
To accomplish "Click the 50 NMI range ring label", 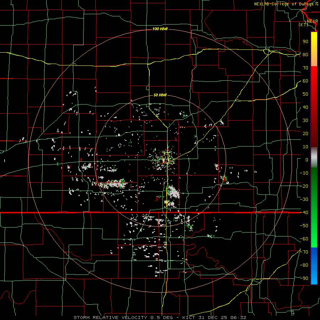I will point(160,95).
